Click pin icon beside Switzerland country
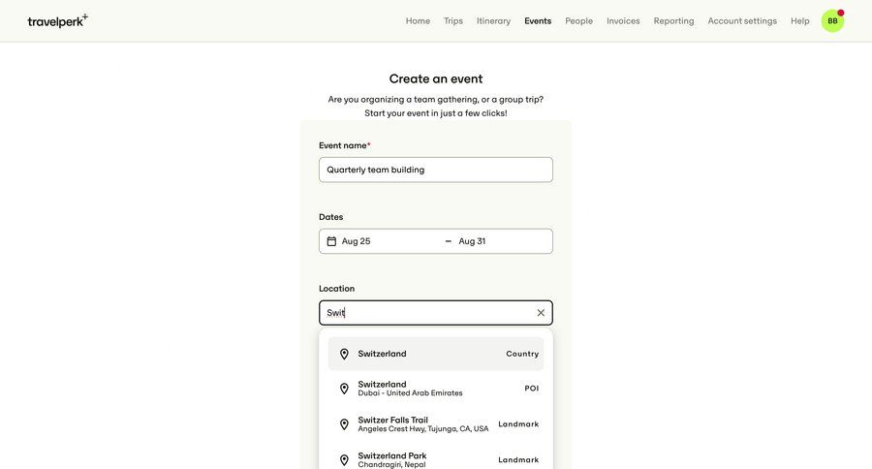The width and height of the screenshot is (872, 469). click(x=344, y=354)
